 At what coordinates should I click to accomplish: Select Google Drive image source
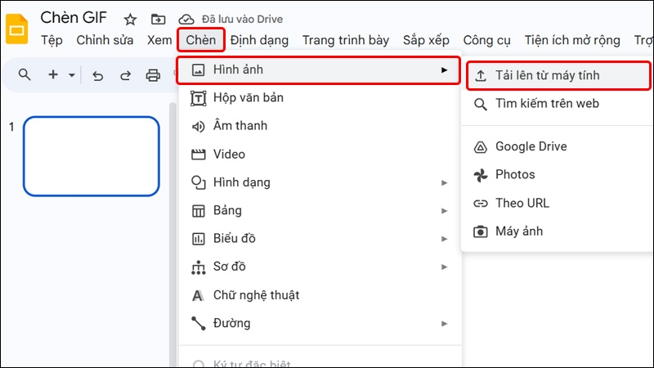(558, 147)
